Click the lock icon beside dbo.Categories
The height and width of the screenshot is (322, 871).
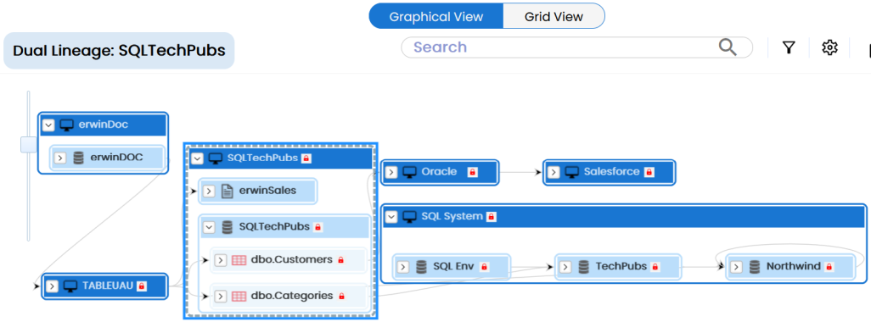pos(341,296)
